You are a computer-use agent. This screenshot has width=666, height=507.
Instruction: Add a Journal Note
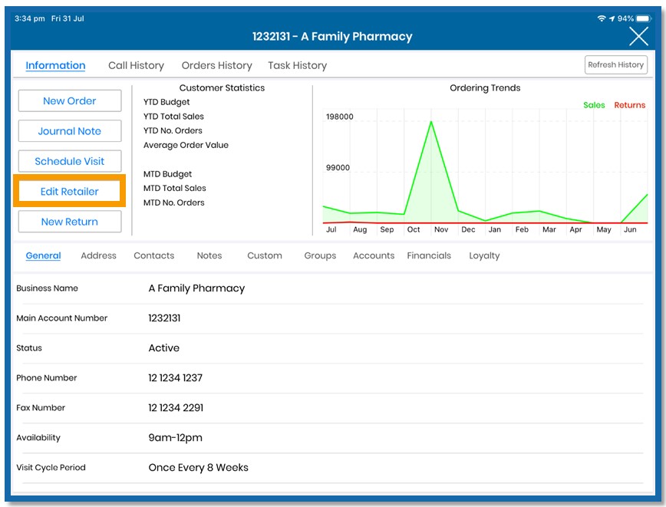(70, 131)
